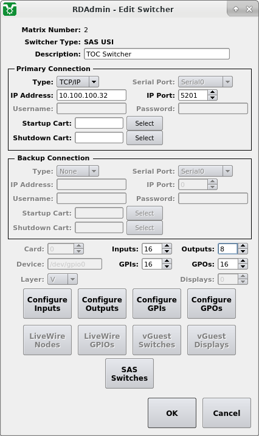
Task: Confirm changes with the OK button
Action: [x=172, y=413]
